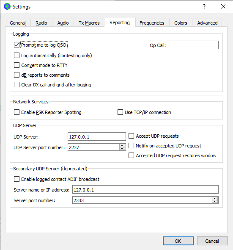This screenshot has height=250, width=233.
Task: Check Convert mode to RTTY
Action: 17,65
